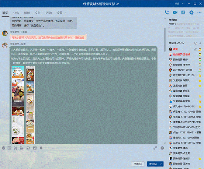Image resolution: width=204 pixels, height=169 pixels.
Task: Open the first long image thumbnail in the message
Action: (18, 105)
